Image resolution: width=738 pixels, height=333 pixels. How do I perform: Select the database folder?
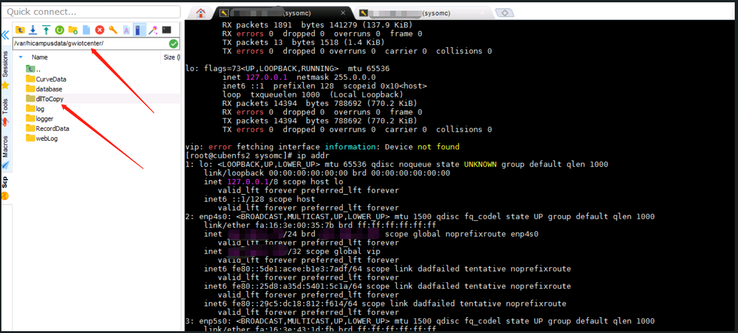44,89
